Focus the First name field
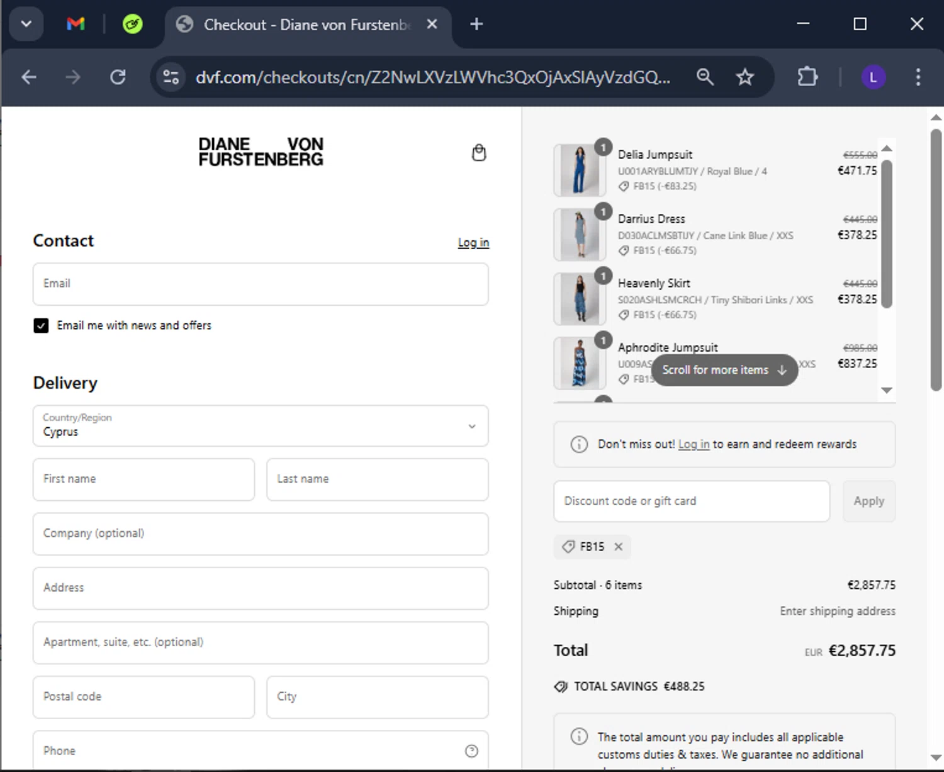The image size is (944, 772). (x=143, y=479)
